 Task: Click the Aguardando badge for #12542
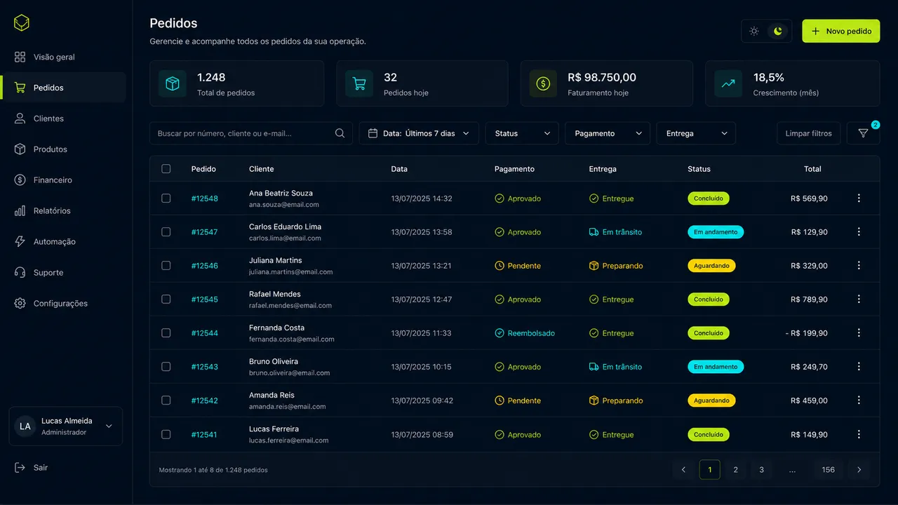711,400
